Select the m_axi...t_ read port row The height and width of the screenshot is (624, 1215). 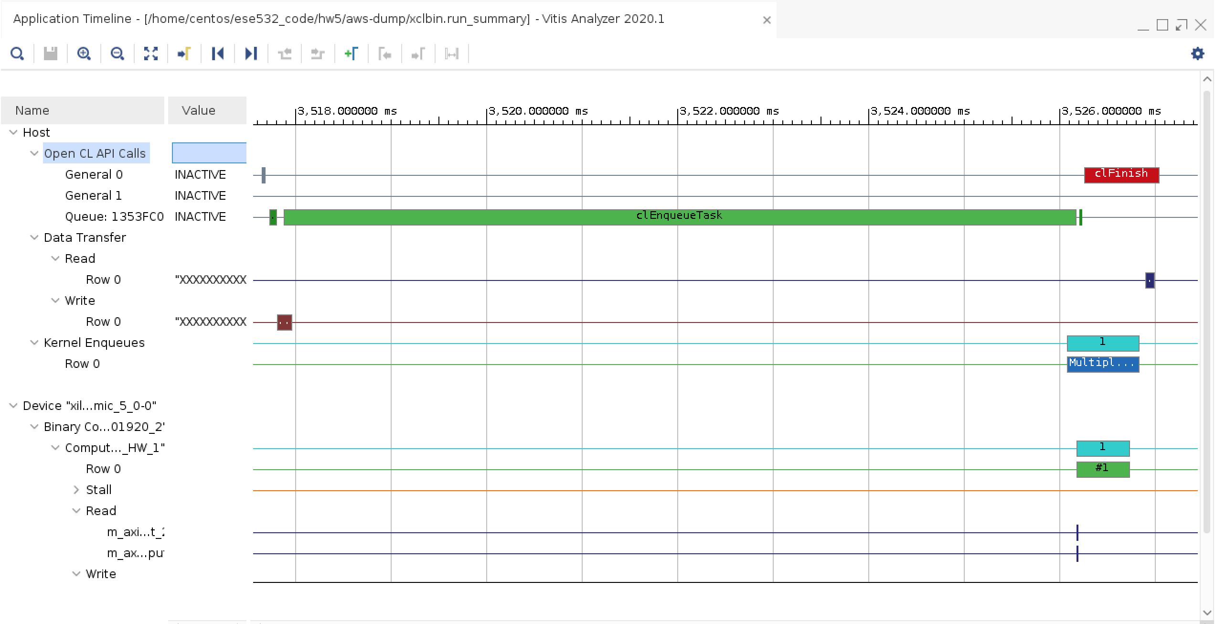(x=136, y=532)
